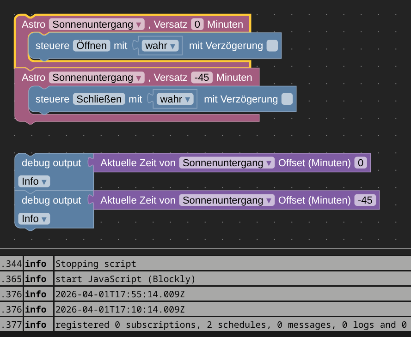Screen dimensions: 411x337
Task: Open Sonnenuntergang dropdown in second Astro block
Action: point(97,78)
